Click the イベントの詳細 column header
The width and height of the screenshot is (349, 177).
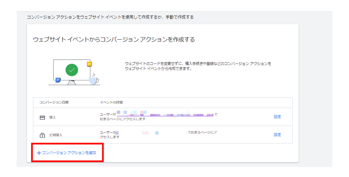[x=111, y=102]
